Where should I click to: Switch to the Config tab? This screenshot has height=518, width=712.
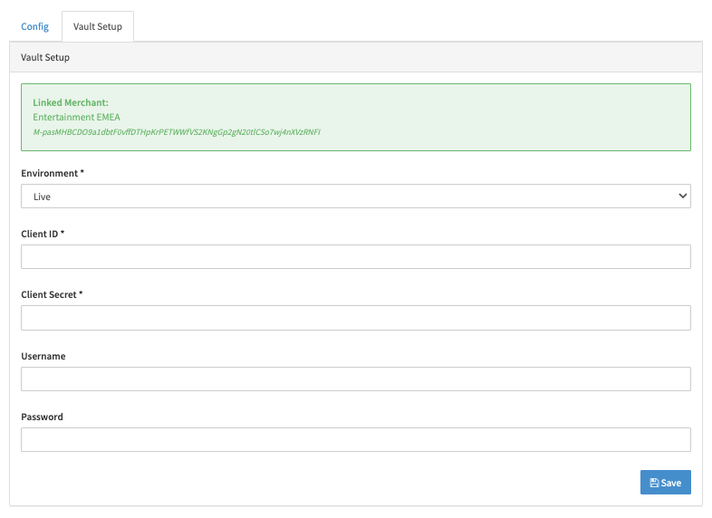pyautogui.click(x=34, y=26)
